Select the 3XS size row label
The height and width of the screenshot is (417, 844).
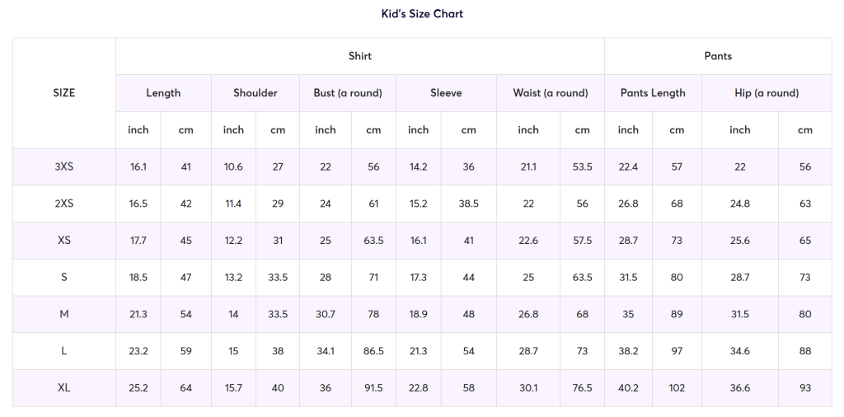point(64,166)
